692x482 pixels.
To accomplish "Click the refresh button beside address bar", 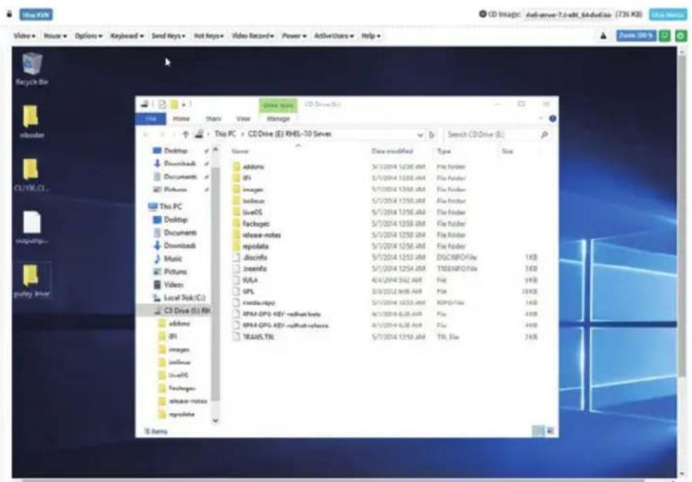I will coord(432,134).
